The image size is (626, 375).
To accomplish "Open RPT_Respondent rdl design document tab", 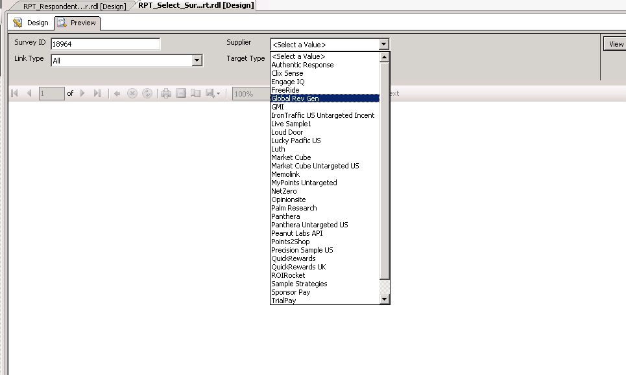I will 74,6.
